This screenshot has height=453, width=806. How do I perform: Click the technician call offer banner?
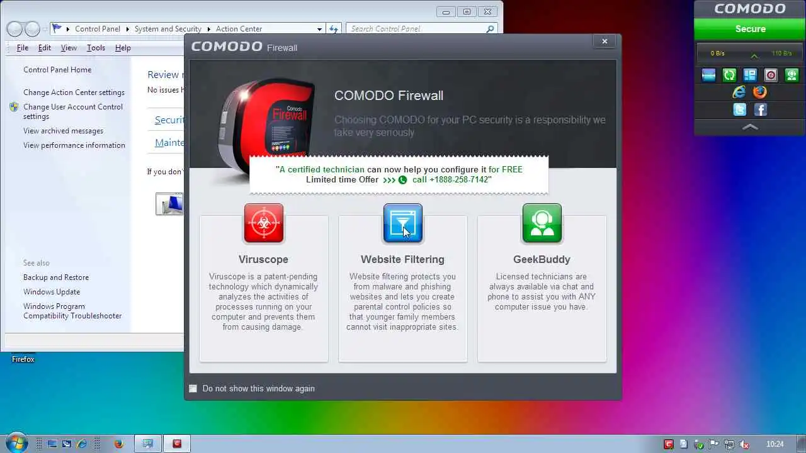click(x=399, y=174)
